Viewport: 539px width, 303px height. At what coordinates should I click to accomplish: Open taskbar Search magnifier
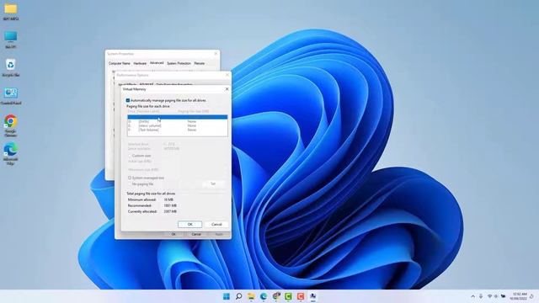(238, 296)
